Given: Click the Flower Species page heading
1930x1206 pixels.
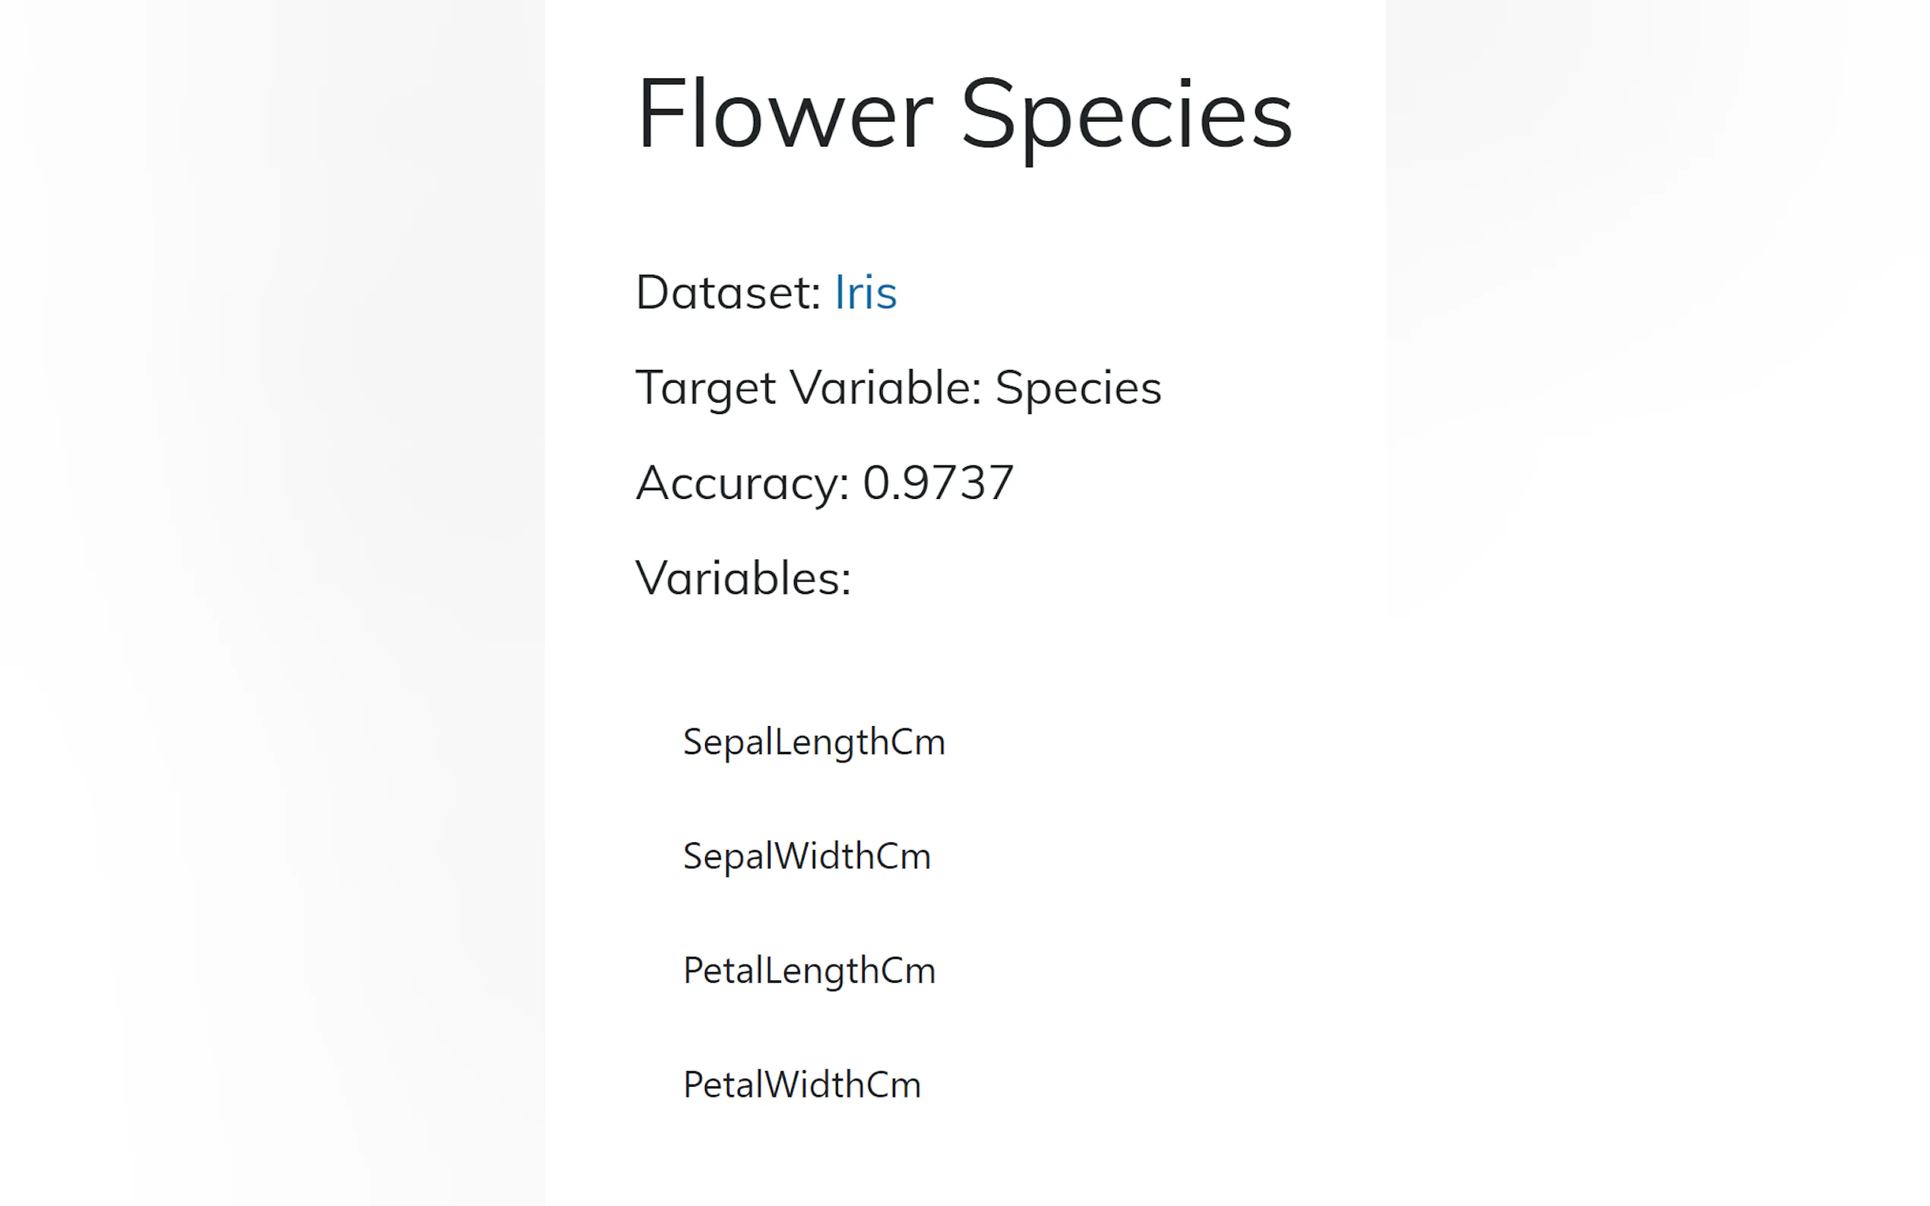Looking at the screenshot, I should pyautogui.click(x=963, y=114).
